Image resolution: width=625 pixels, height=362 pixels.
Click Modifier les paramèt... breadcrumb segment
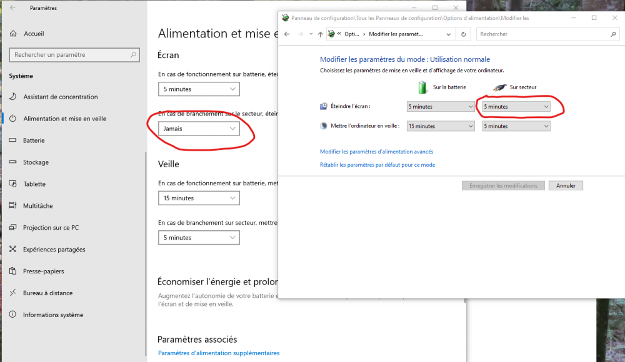pos(396,34)
